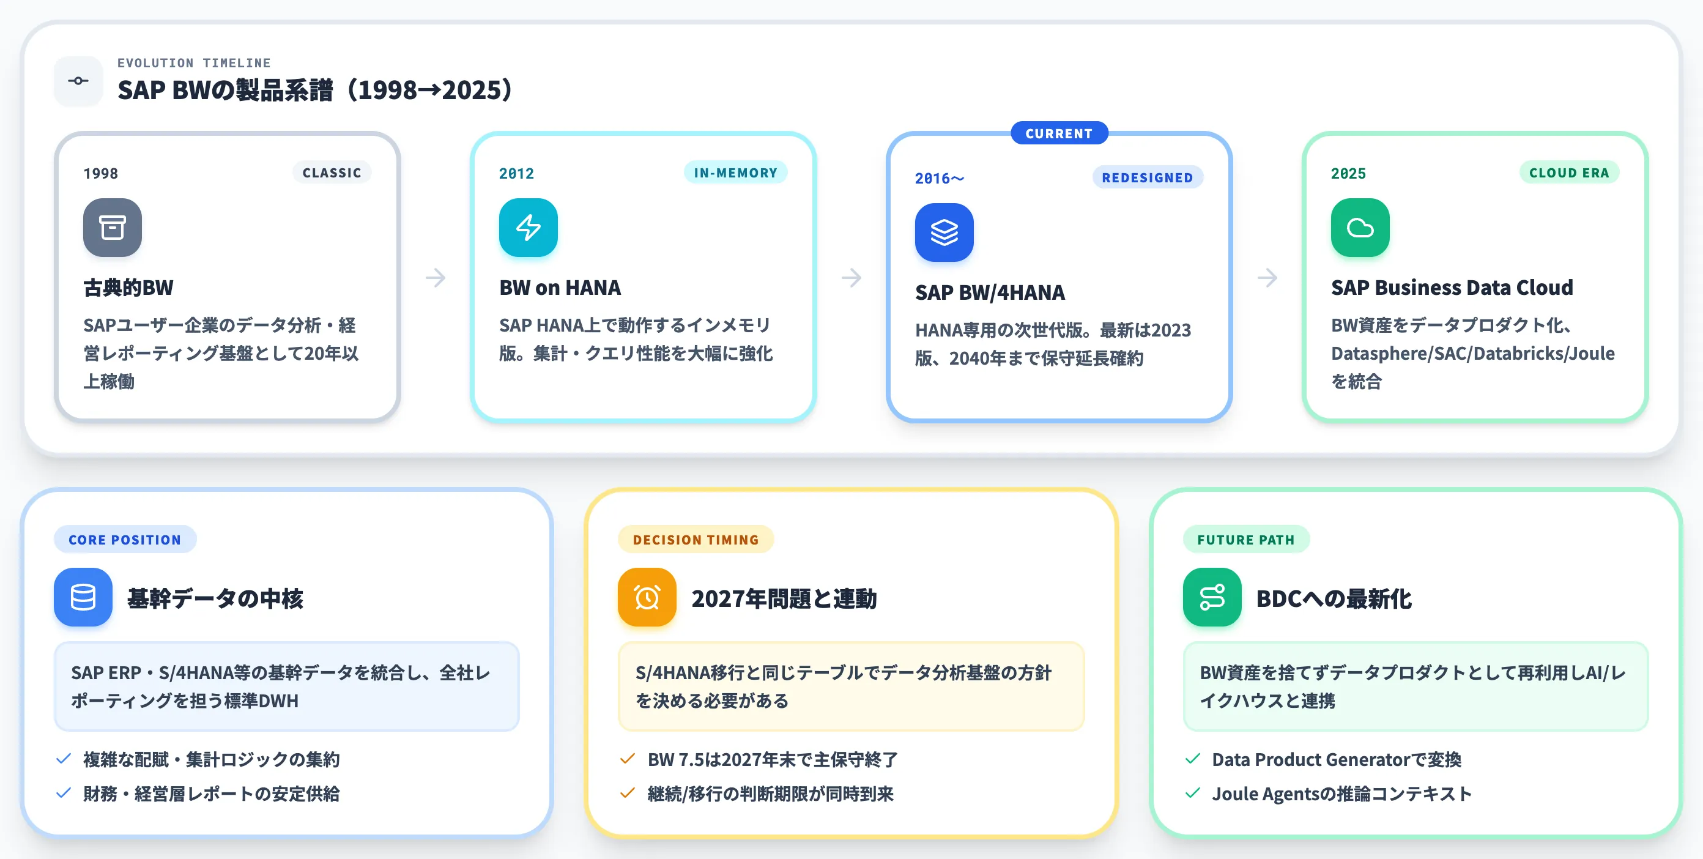Click the bullet text BW 7.5は2027年末で主保守終了
The image size is (1703, 859).
(773, 759)
